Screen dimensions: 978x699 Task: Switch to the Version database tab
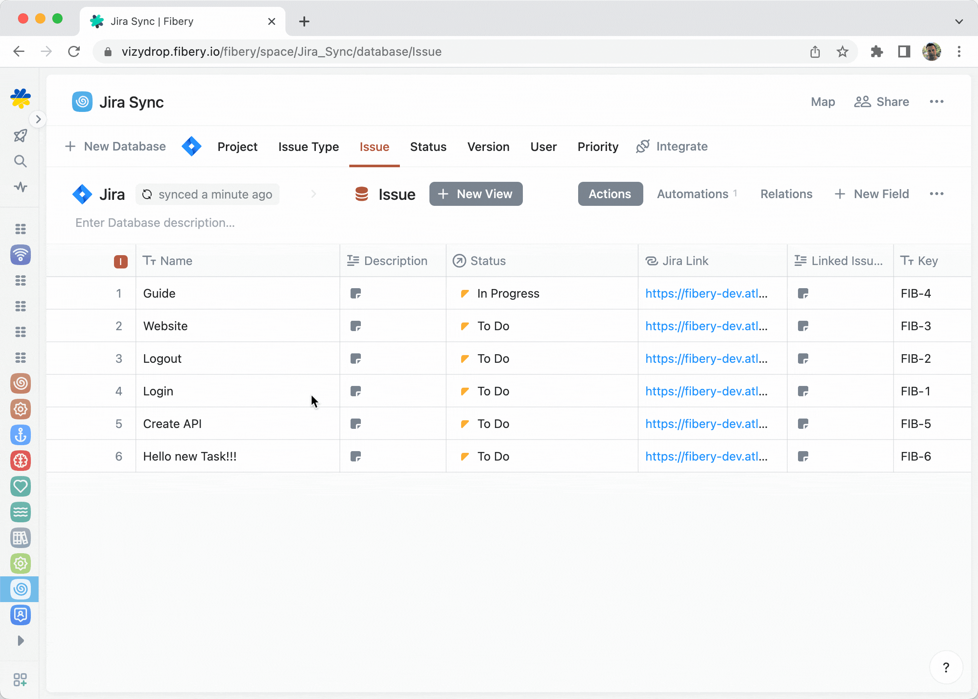pyautogui.click(x=488, y=147)
